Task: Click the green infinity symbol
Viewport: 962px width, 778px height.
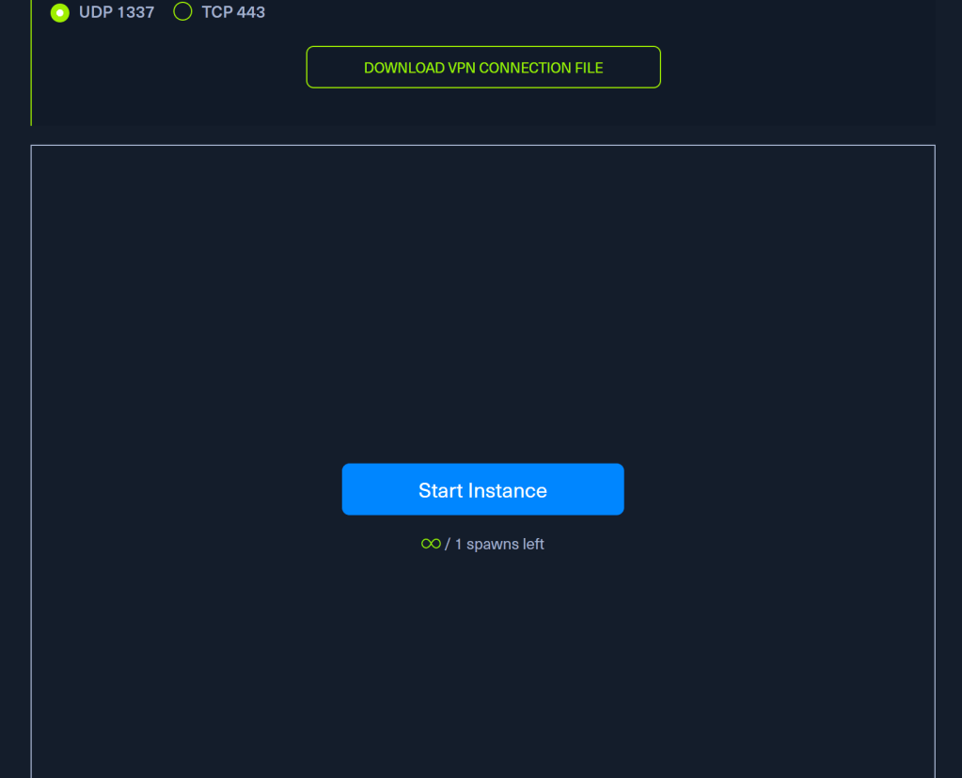Action: click(431, 544)
